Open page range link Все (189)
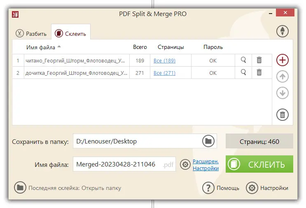The height and width of the screenshot is (208, 306). point(164,61)
